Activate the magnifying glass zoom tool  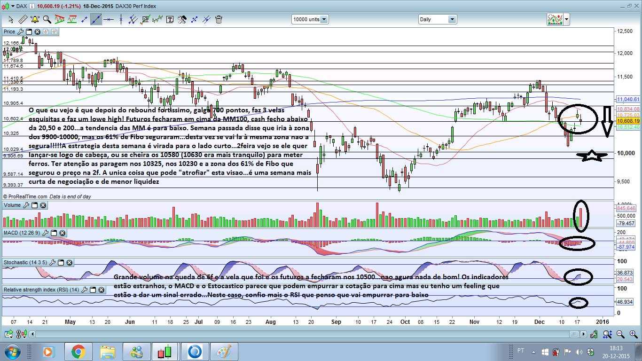pos(47,19)
